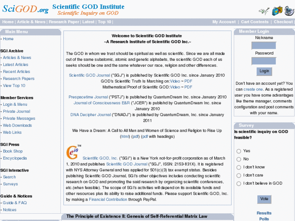The width and height of the screenshot is (295, 221).
Task: Open Book Shop sidebar link
Action: (13, 151)
